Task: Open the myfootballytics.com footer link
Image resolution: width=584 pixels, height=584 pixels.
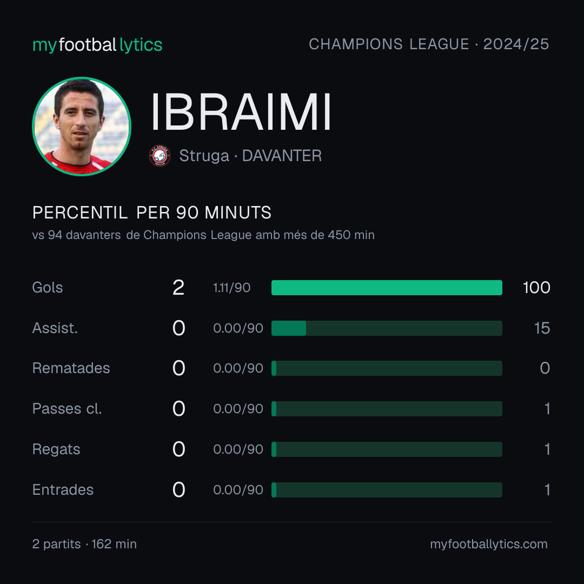Action: (x=489, y=544)
